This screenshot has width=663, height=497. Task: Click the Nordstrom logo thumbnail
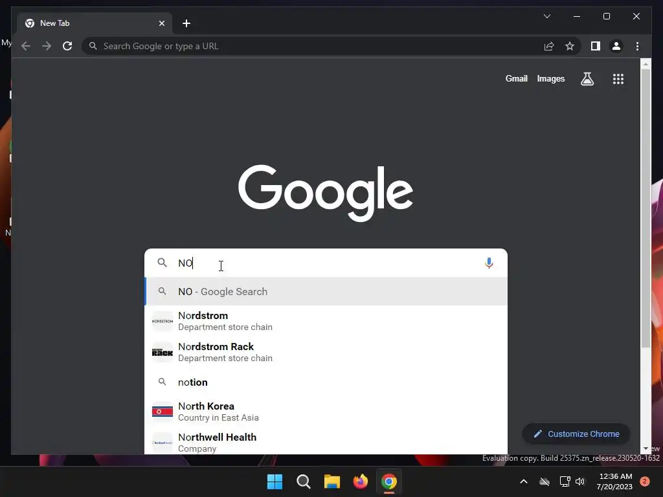pos(163,321)
